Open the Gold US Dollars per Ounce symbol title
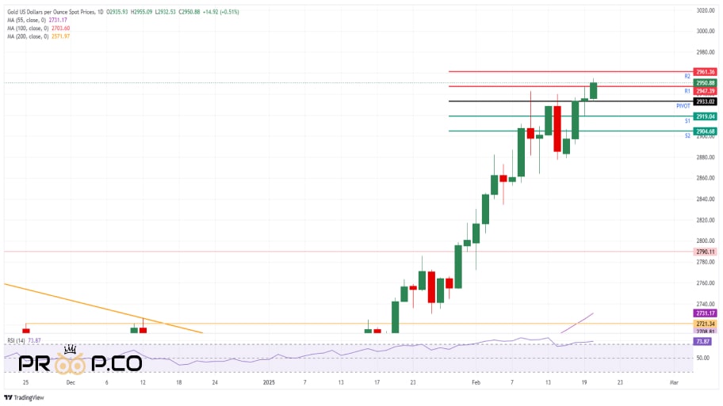 pos(55,12)
